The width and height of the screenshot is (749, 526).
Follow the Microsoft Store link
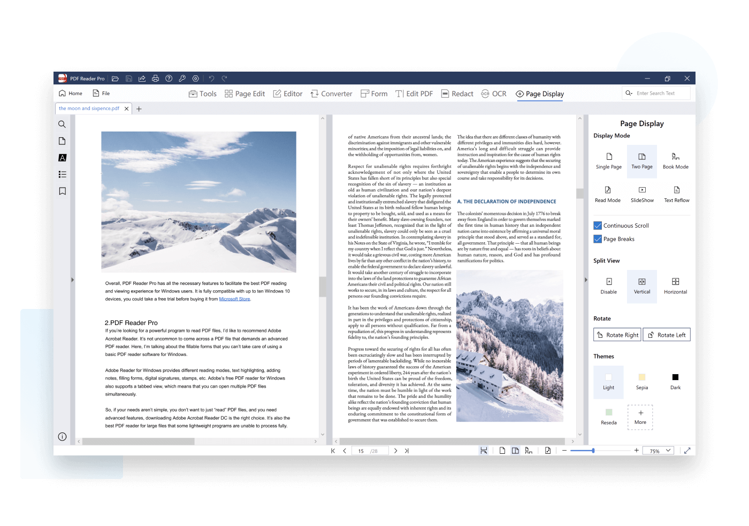pyautogui.click(x=234, y=299)
